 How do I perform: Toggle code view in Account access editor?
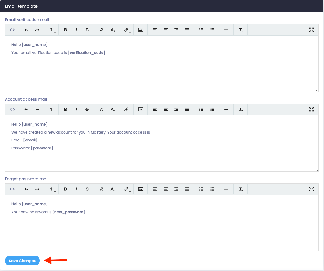tap(12, 110)
